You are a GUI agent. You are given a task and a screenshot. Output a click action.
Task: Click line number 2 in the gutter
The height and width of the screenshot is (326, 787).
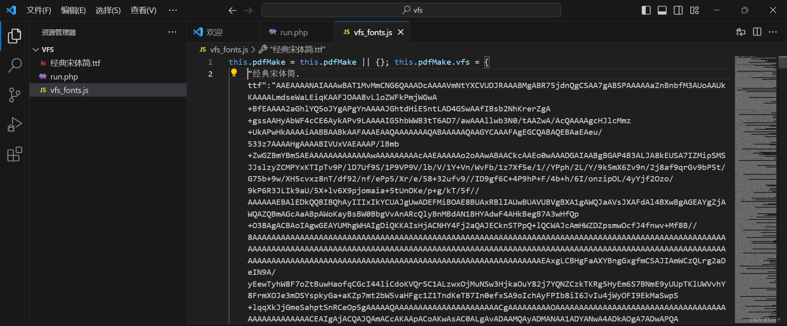click(x=210, y=74)
